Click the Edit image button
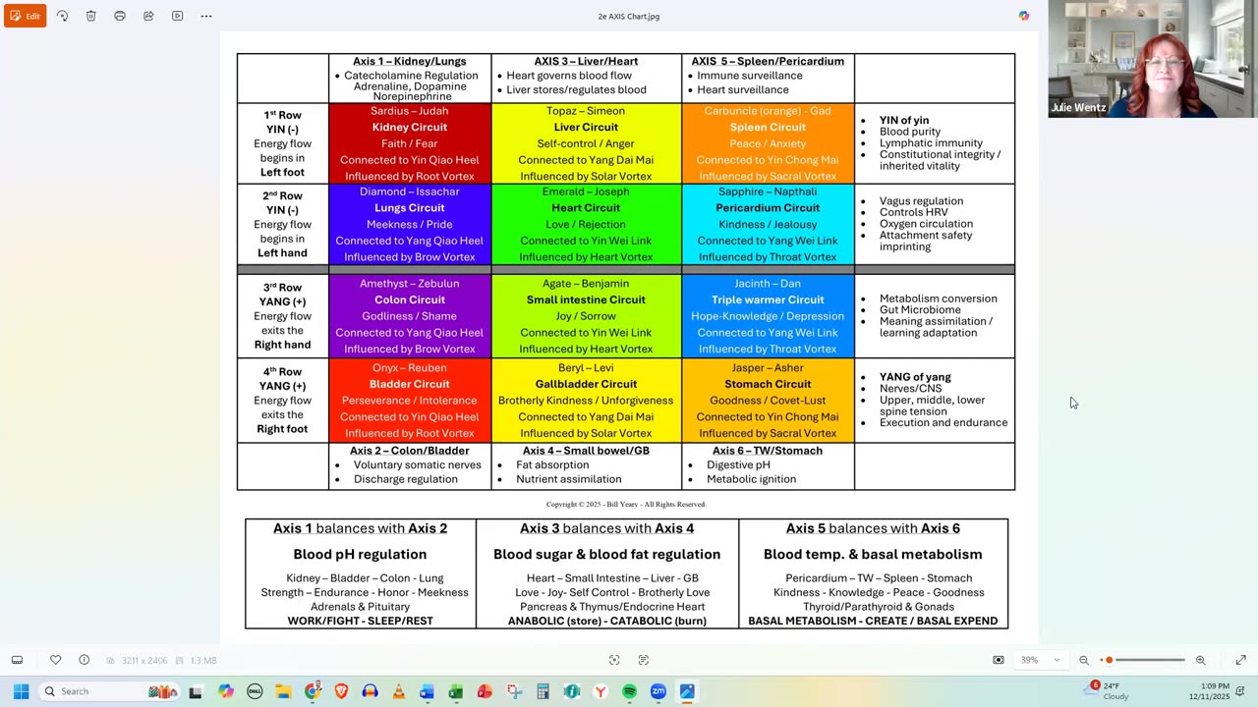This screenshot has height=707, width=1258. click(x=26, y=16)
